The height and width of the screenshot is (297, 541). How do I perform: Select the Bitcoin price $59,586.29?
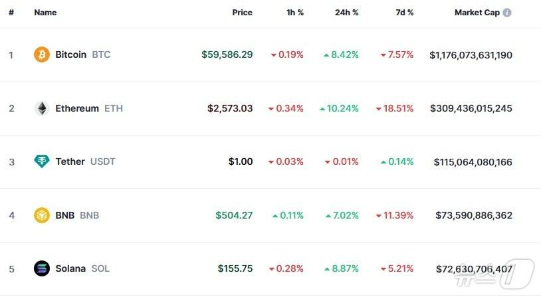227,54
